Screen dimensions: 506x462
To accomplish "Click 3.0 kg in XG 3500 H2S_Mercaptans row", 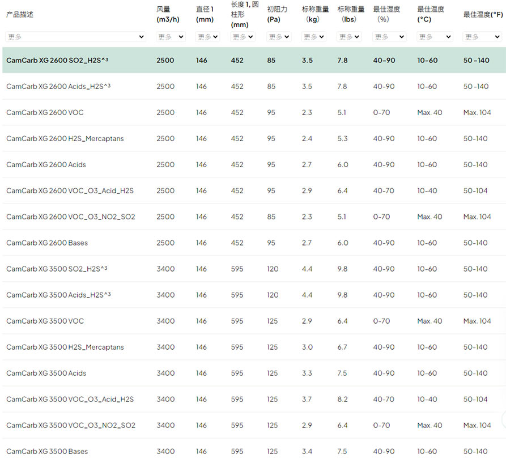I will point(307,347).
